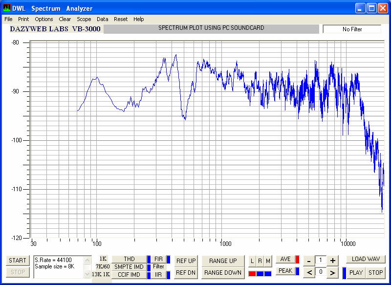Click the plus stepper button
This screenshot has height=285, width=391.
(x=333, y=261)
